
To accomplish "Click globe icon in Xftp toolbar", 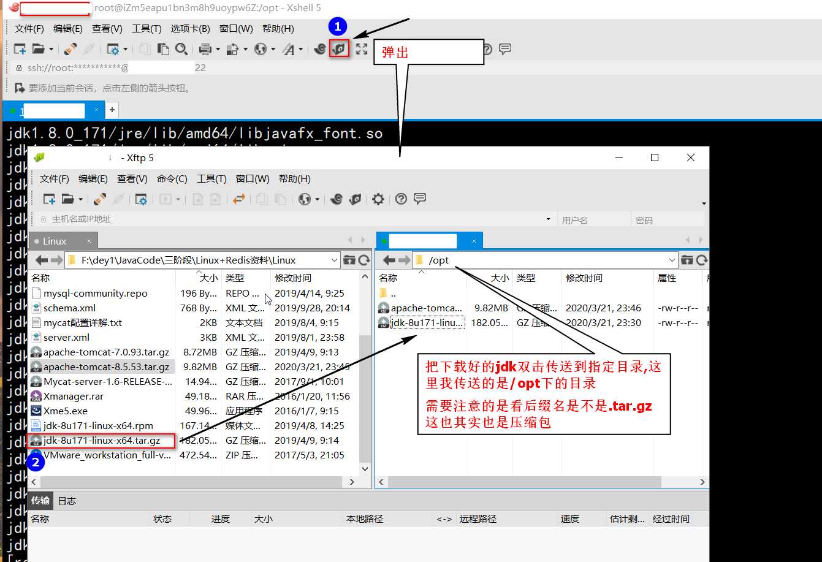I will click(305, 199).
